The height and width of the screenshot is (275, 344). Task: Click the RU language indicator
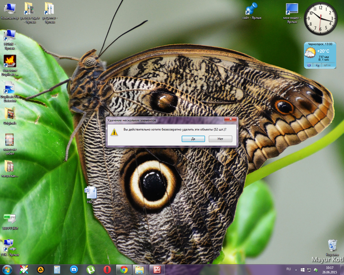pos(288,269)
